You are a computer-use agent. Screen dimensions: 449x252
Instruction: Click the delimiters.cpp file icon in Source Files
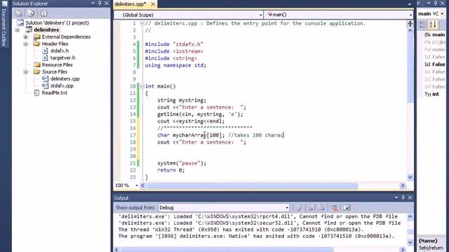45,78
